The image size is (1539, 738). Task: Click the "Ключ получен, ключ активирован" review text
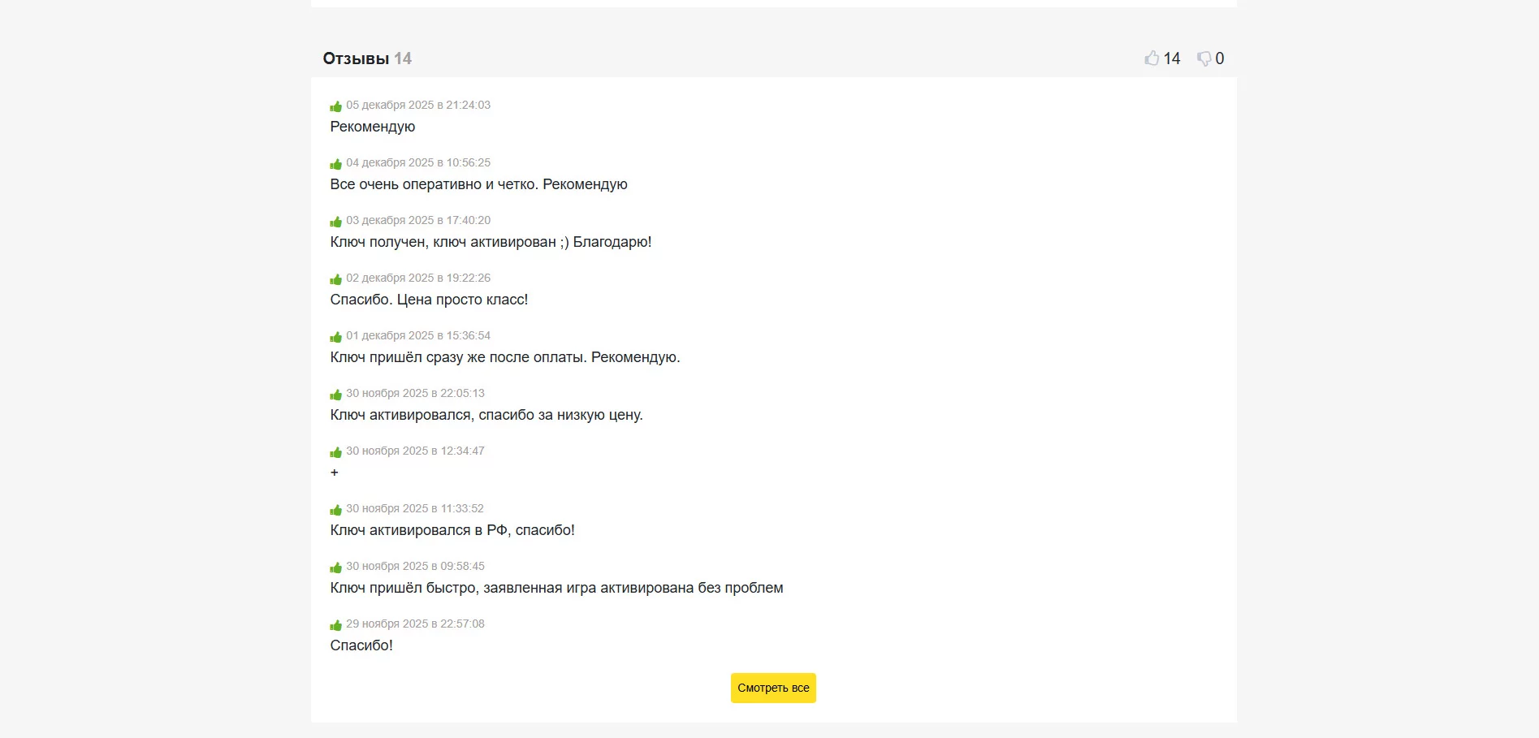(x=491, y=242)
